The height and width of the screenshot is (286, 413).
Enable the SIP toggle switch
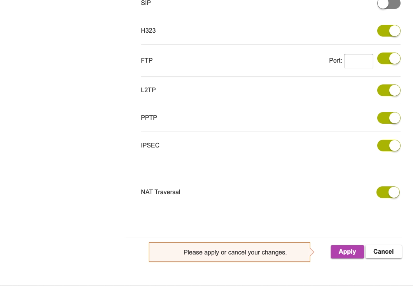click(388, 4)
